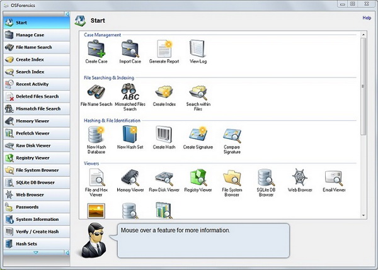This screenshot has height=270, width=378.
Task: Select System Information in sidebar
Action: pyautogui.click(x=35, y=219)
